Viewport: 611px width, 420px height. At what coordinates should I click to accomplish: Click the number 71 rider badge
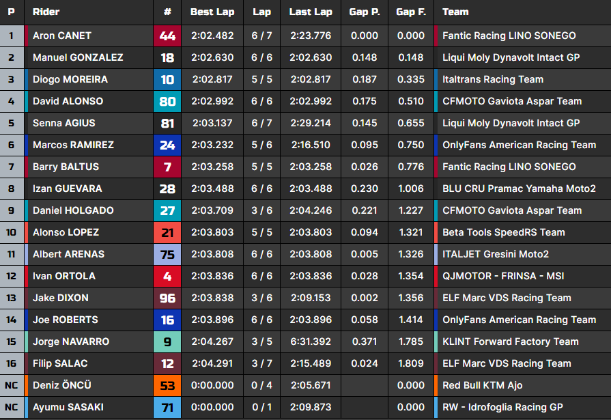(167, 407)
